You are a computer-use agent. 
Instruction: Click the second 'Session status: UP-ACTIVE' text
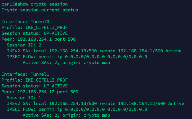35,86
